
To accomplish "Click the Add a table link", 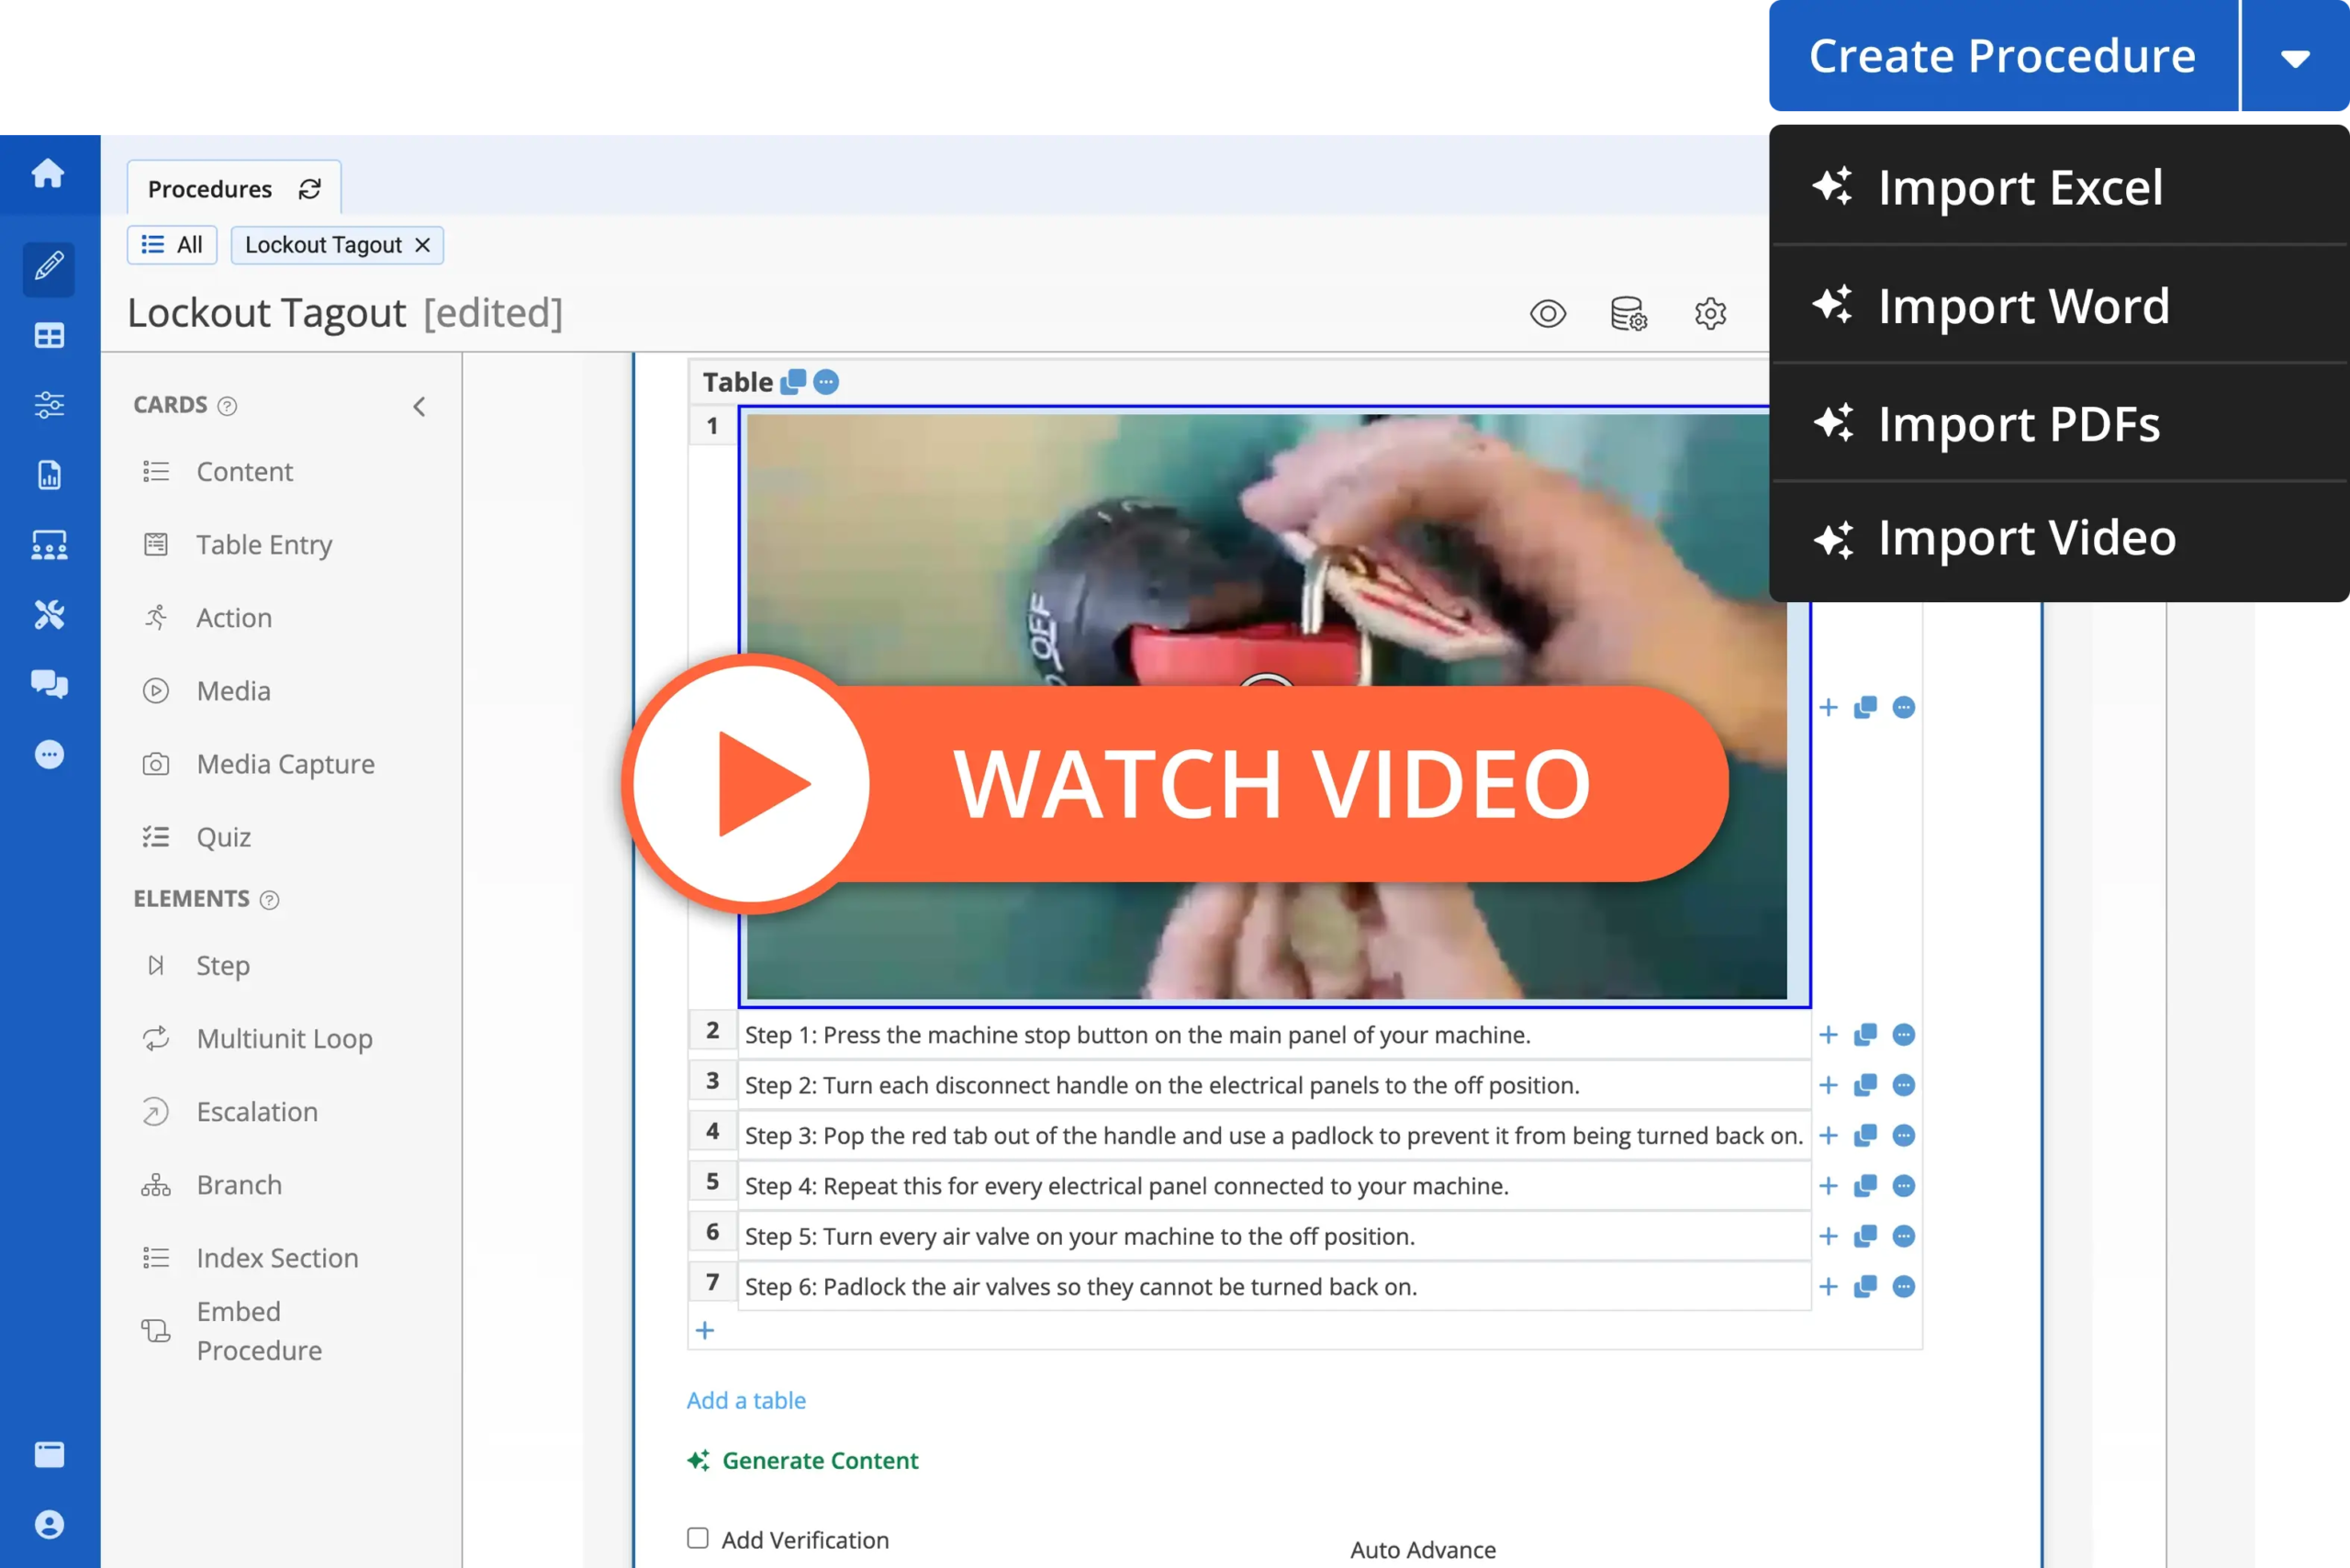I will [746, 1400].
